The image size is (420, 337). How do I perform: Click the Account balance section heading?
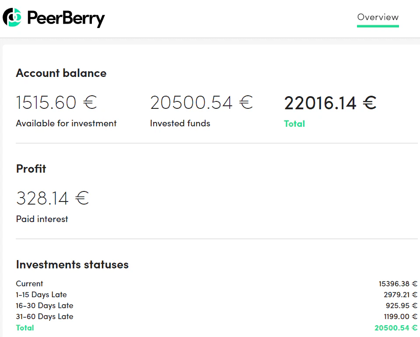pos(61,73)
